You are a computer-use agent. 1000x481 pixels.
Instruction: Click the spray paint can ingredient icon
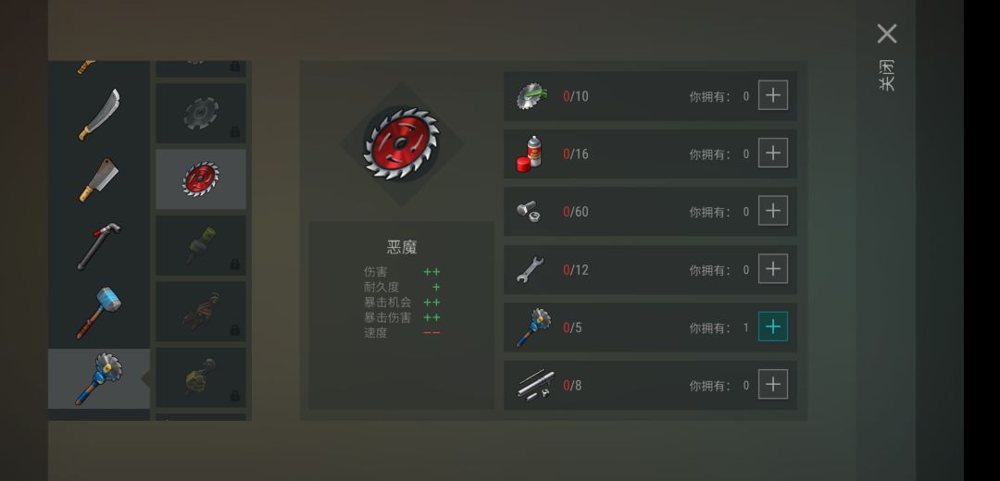pyautogui.click(x=530, y=154)
